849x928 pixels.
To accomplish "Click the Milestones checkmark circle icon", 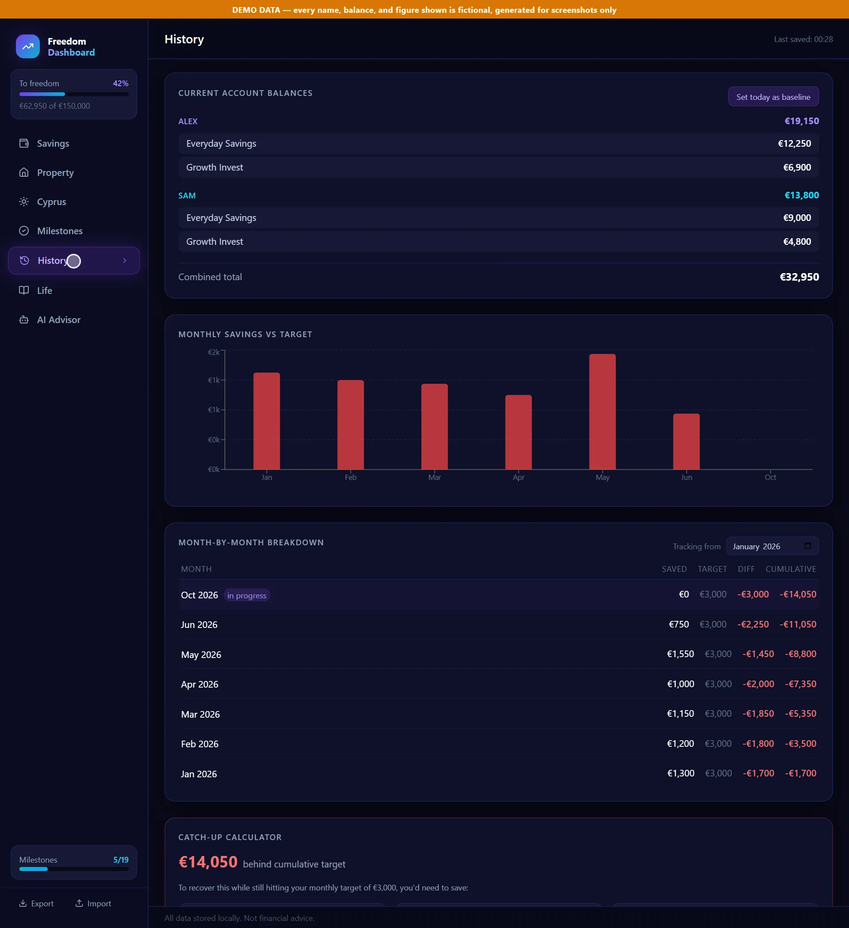I will click(24, 231).
